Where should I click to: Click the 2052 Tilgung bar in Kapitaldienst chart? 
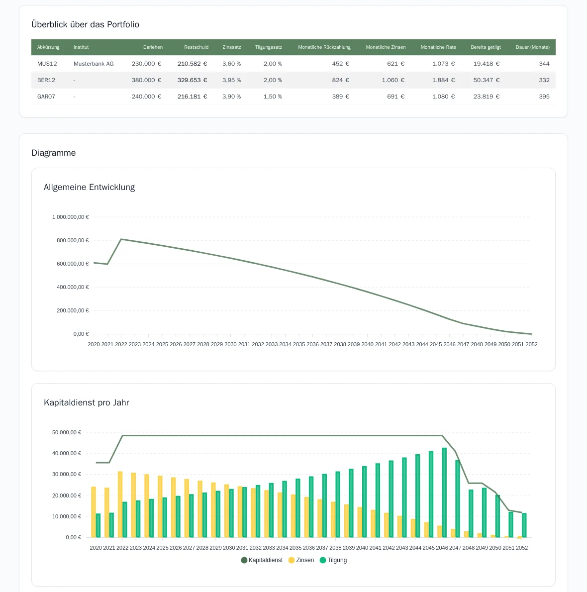(x=524, y=525)
